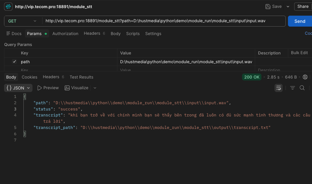The height and width of the screenshot is (184, 312).
Task: Click the search response magnifier icon
Action: [302, 88]
